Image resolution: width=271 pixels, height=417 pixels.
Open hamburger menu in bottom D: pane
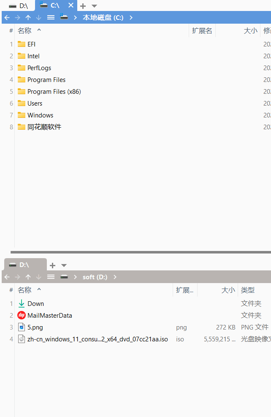51,277
